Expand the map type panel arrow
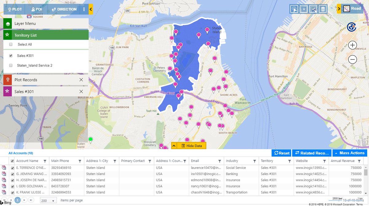Image resolution: width=369 pixels, height=206 pixels. click(x=339, y=9)
